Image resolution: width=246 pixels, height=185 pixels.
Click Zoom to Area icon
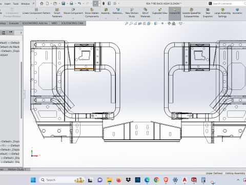click(131, 24)
